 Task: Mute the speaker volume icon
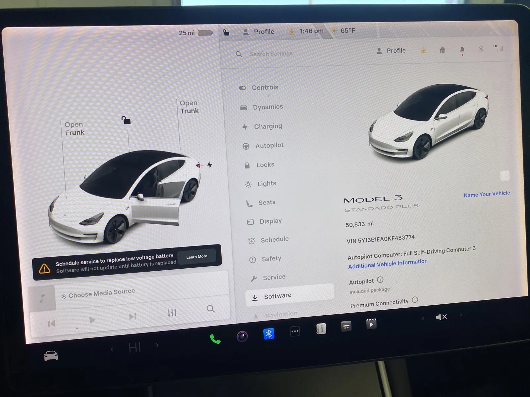[441, 317]
